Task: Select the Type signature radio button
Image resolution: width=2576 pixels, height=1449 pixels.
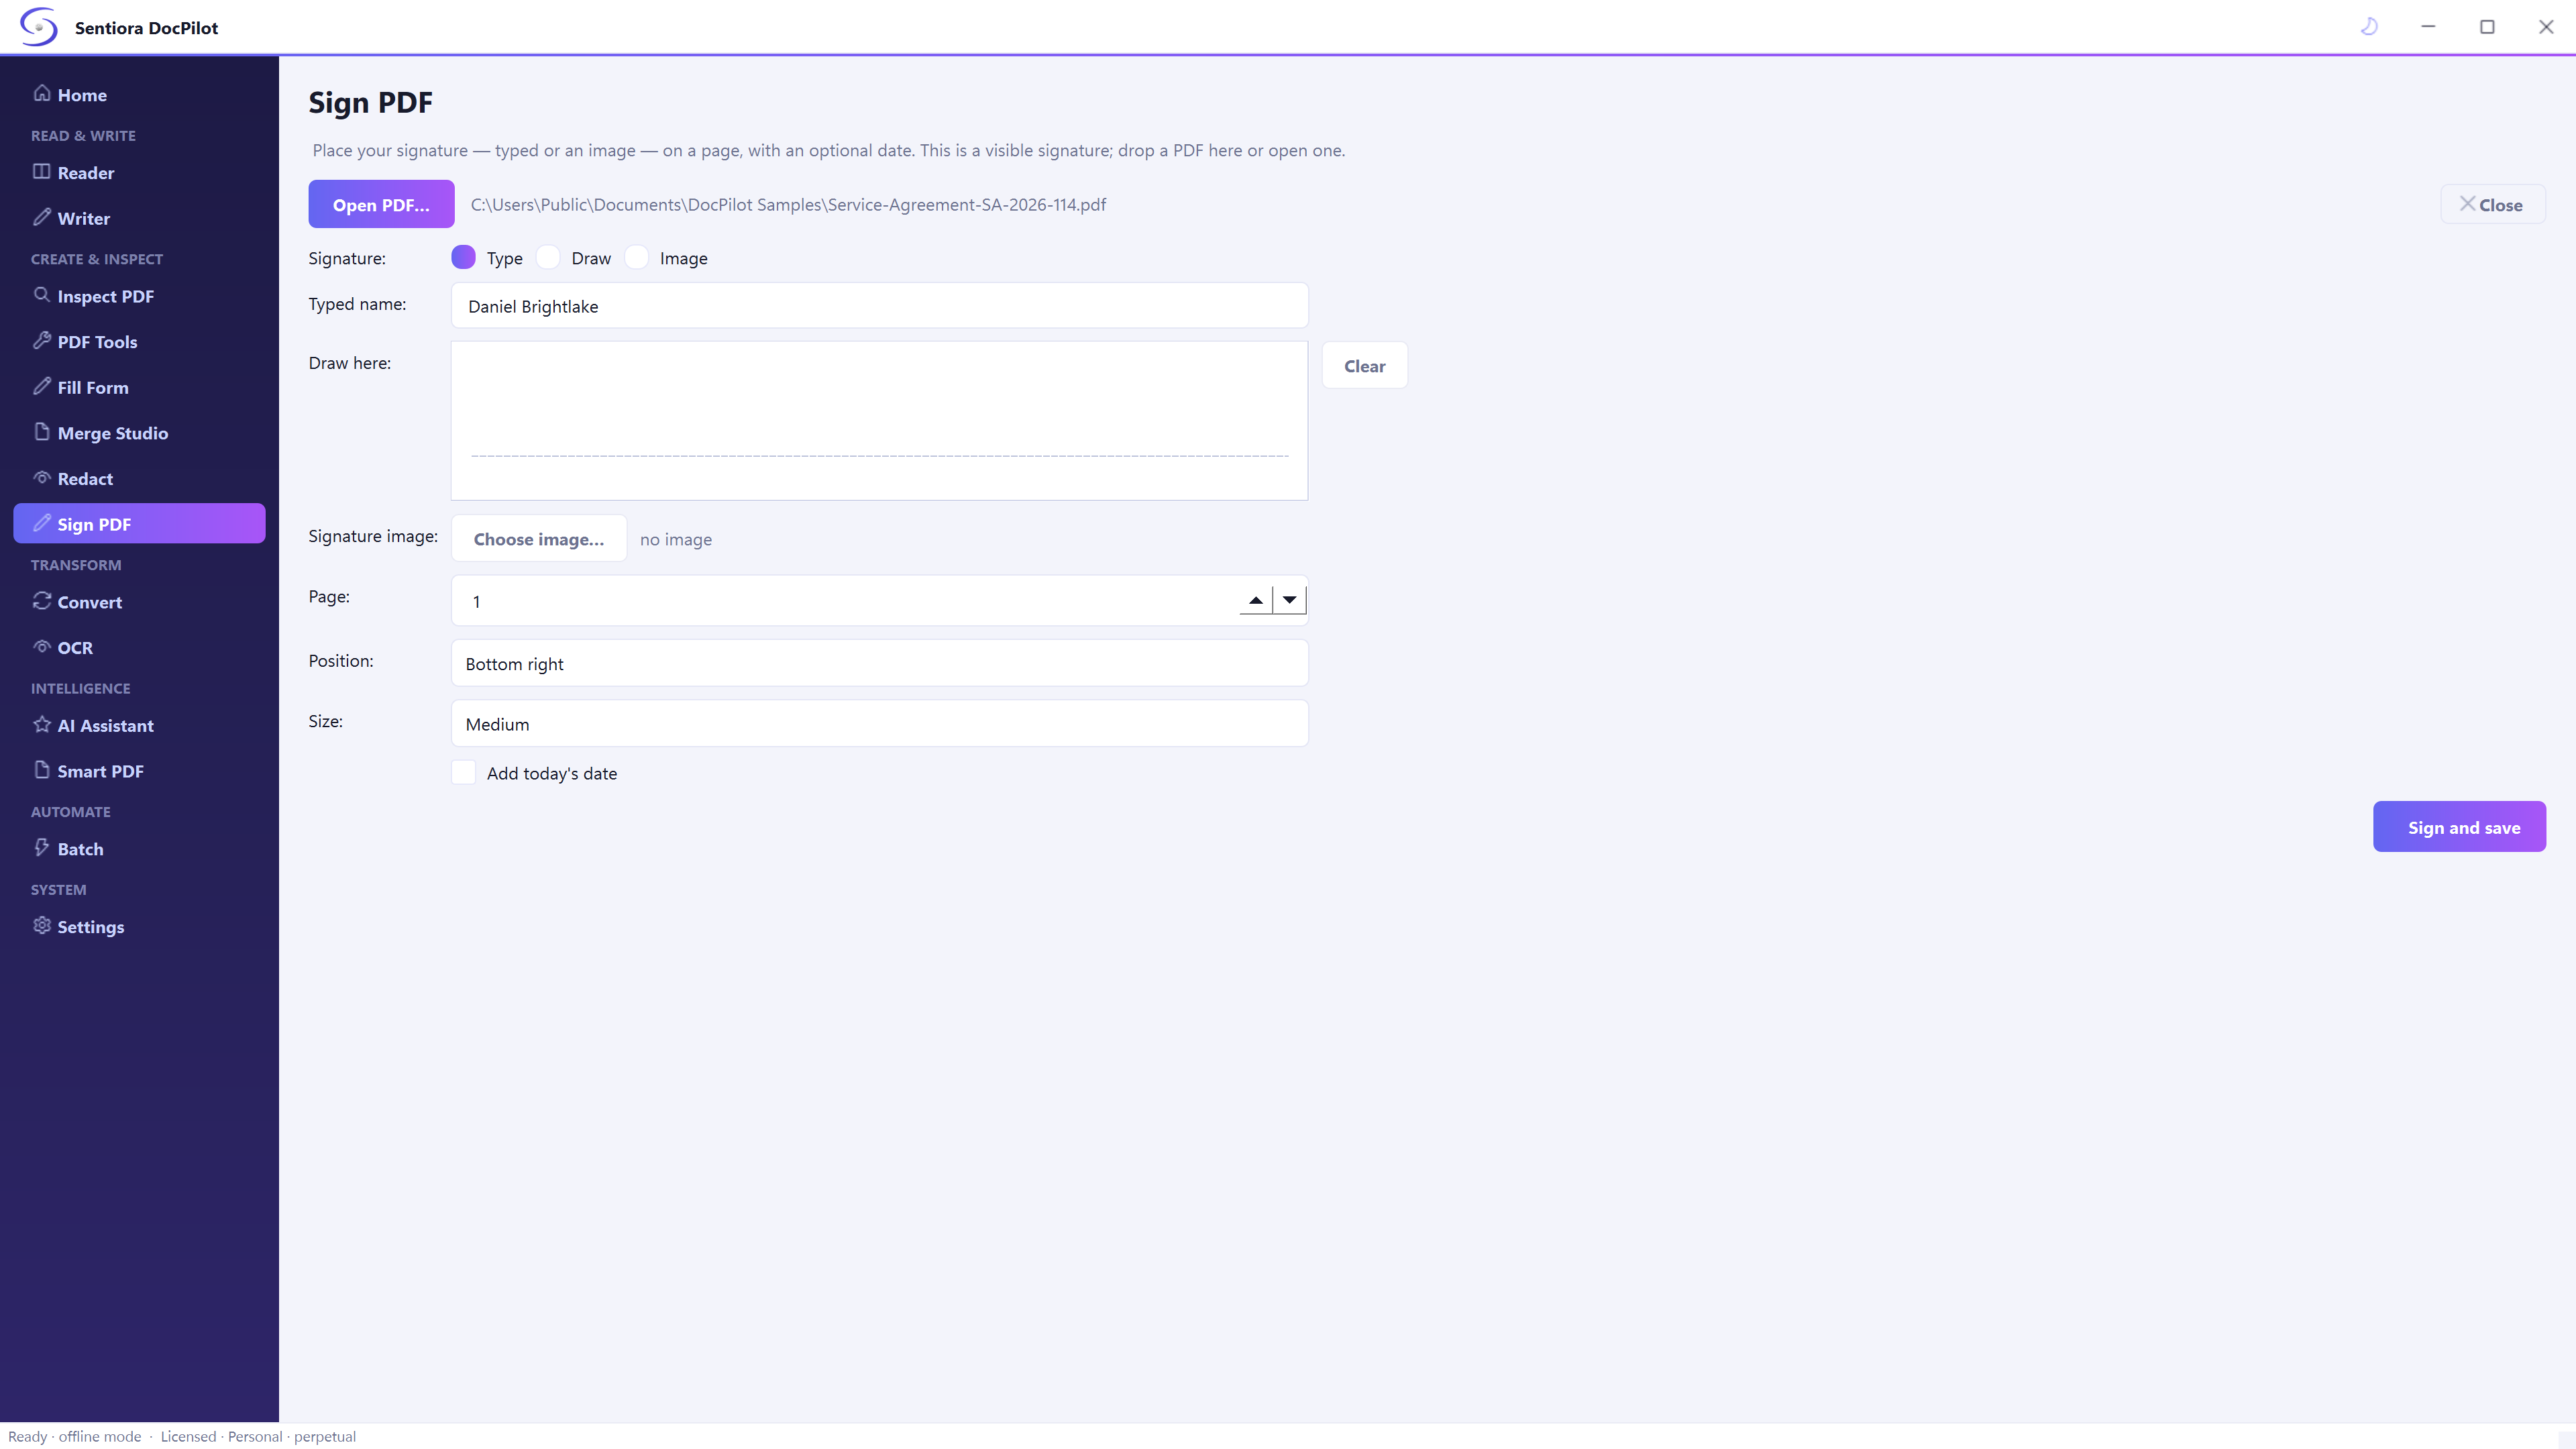Action: [463, 257]
